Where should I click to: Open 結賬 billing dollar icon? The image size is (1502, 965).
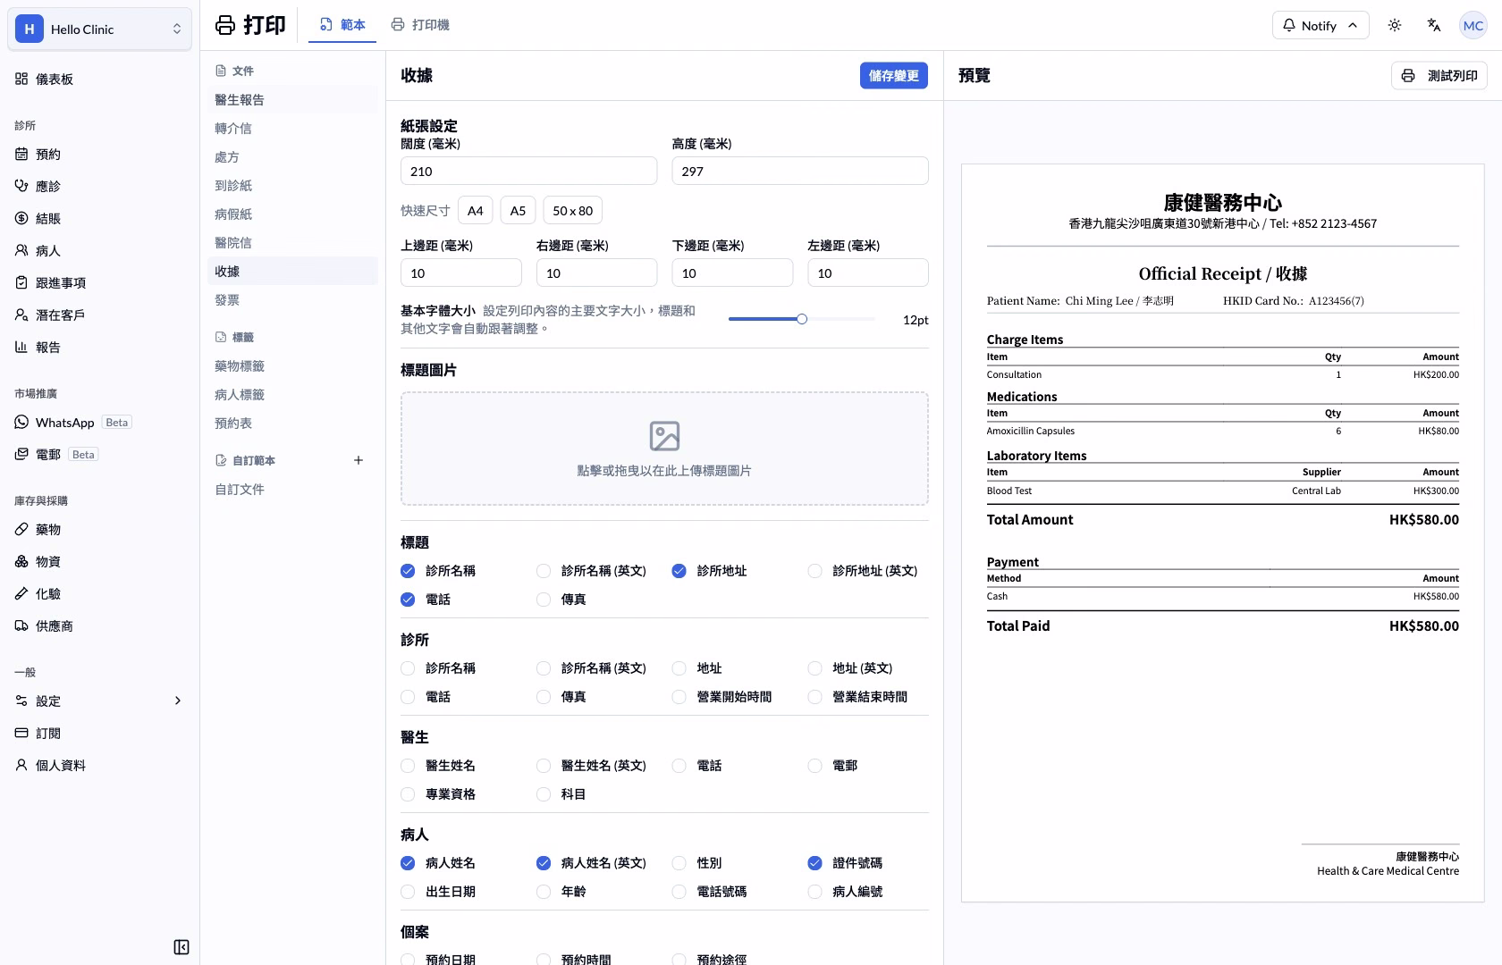pyautogui.click(x=21, y=218)
